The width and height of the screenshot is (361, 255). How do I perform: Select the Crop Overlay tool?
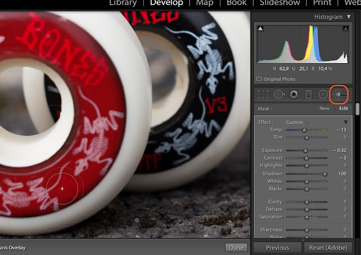click(263, 94)
